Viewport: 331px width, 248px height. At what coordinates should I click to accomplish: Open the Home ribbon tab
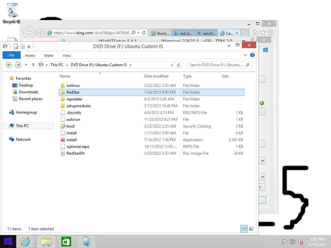pos(30,56)
